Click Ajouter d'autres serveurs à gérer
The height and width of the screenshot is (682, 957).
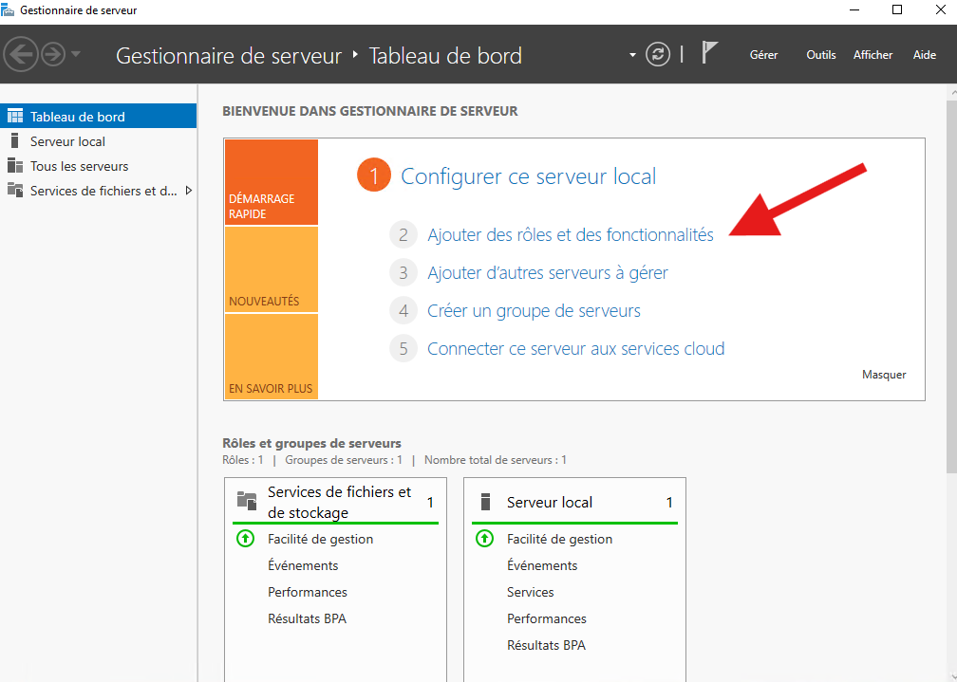(x=547, y=273)
